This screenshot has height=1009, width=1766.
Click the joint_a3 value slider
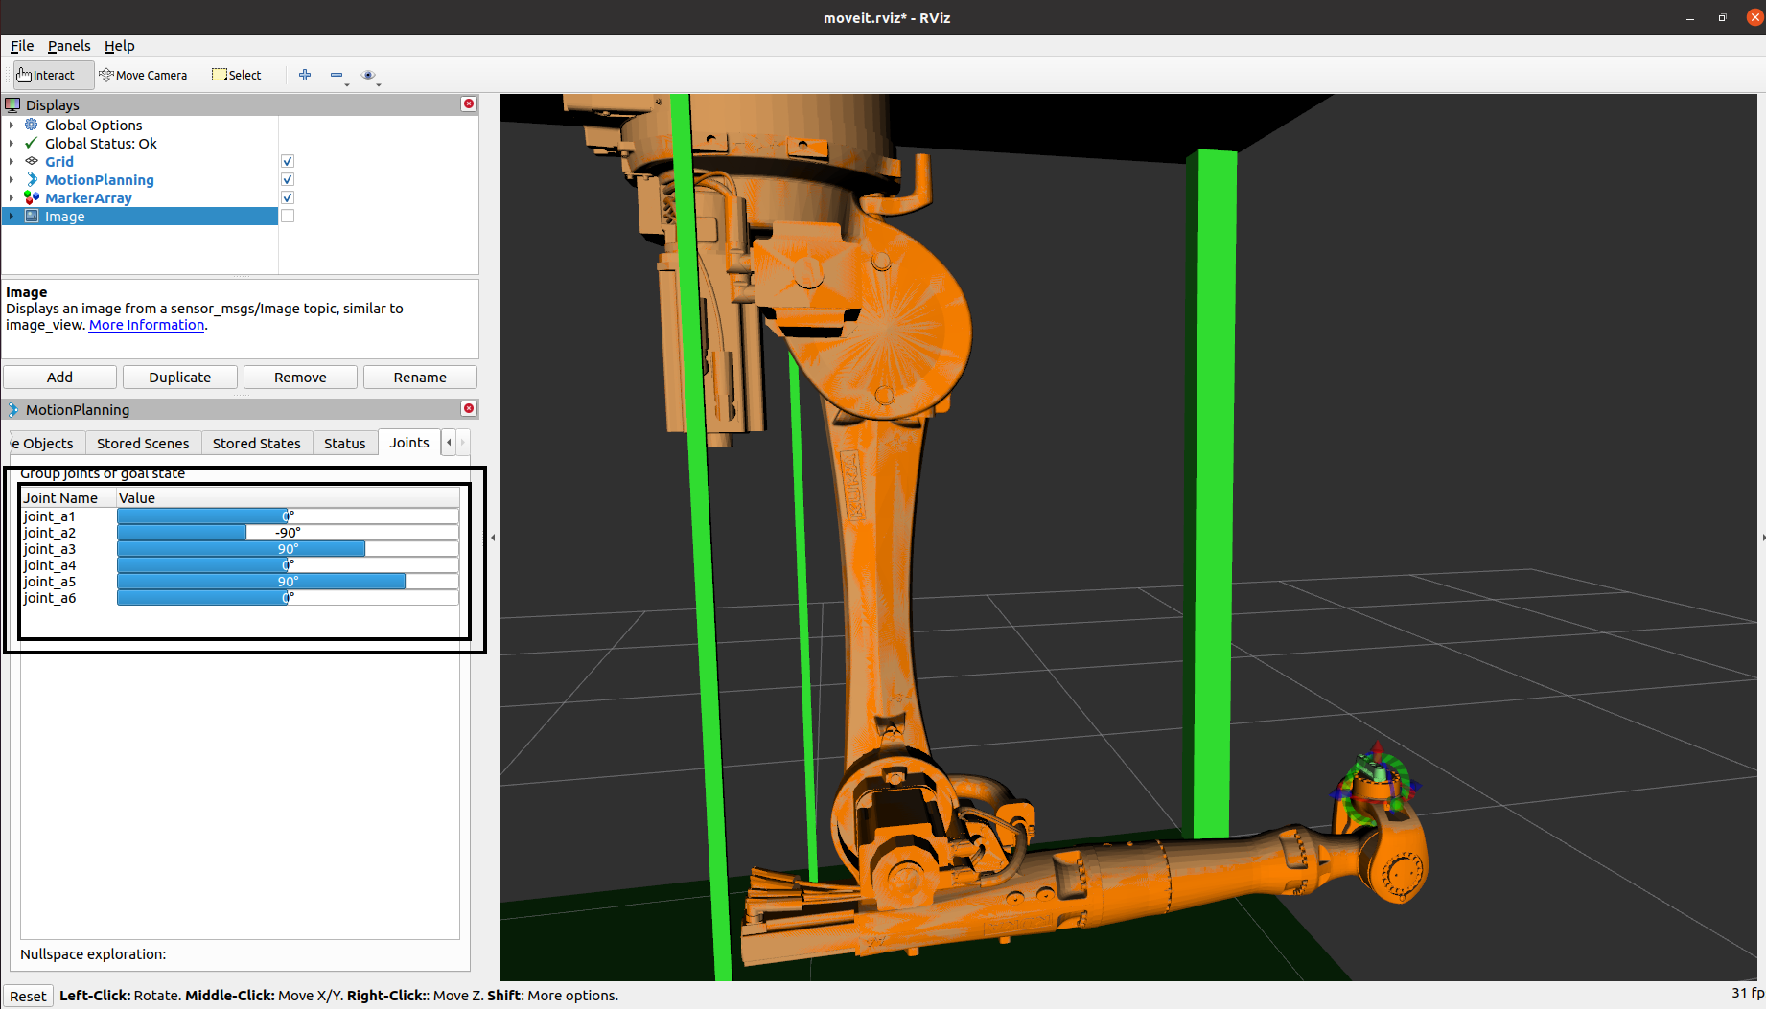(288, 548)
